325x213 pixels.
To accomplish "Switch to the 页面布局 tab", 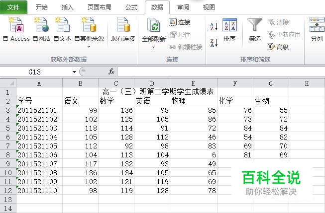I will [100, 7].
